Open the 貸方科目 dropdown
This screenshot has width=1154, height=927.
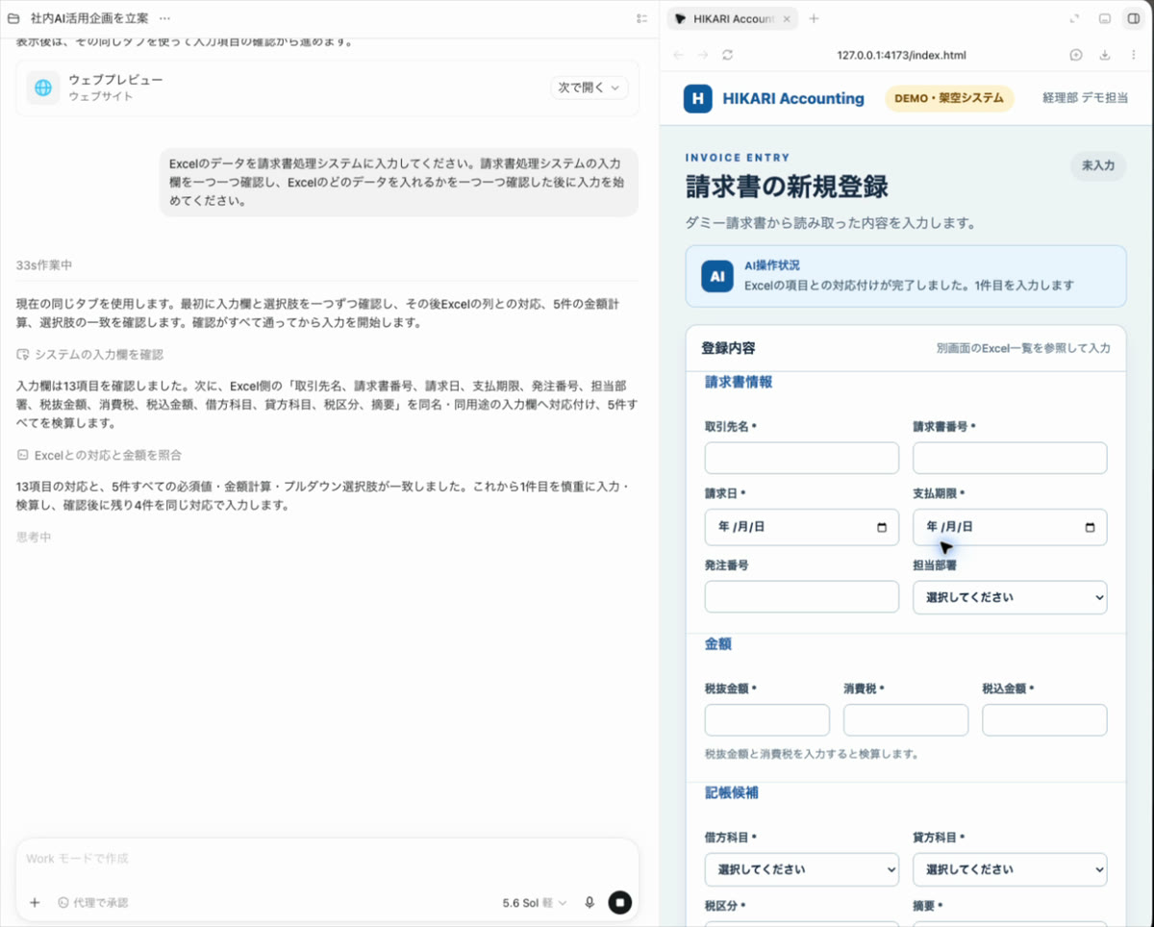1010,869
